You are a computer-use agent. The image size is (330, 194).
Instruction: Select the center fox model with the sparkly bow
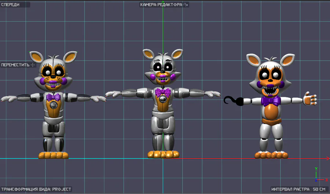(x=163, y=103)
